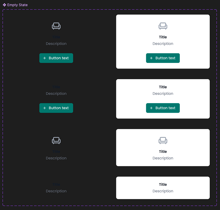The image size is (220, 210).
Task: Click the sofa icon in third-row dark variant
Action: click(x=56, y=140)
